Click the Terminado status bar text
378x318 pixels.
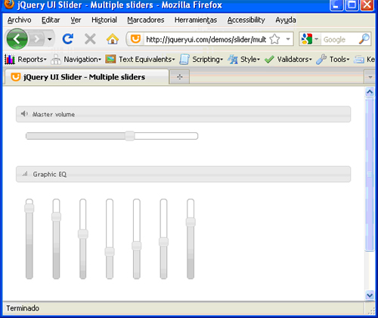coord(23,308)
